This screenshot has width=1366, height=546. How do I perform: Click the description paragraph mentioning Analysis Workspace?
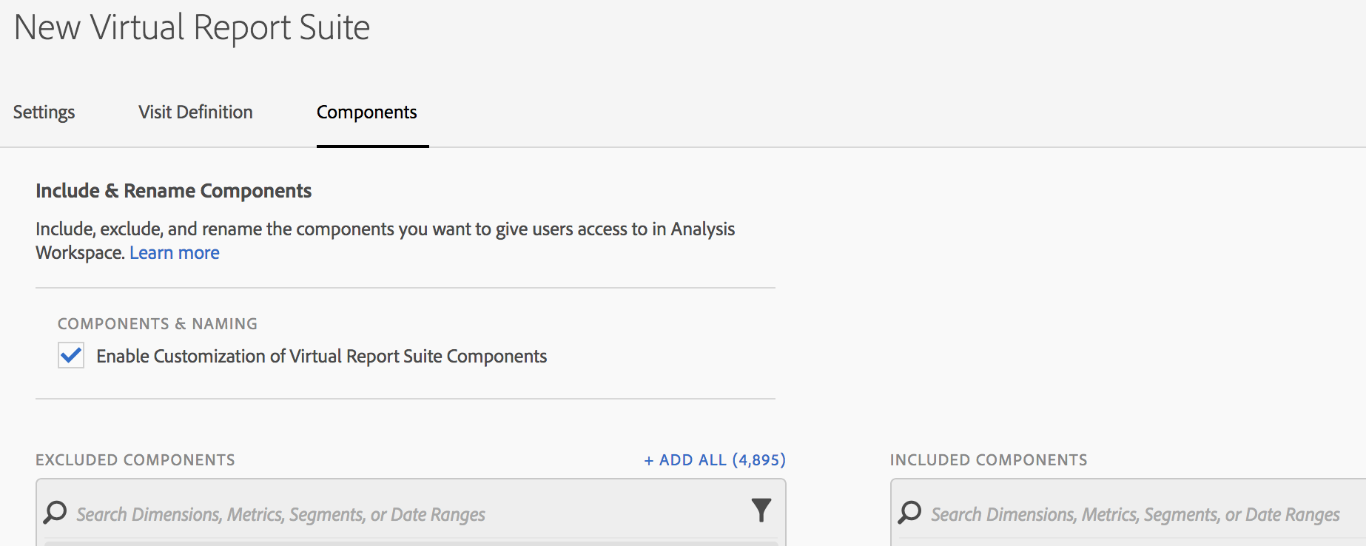coord(385,229)
